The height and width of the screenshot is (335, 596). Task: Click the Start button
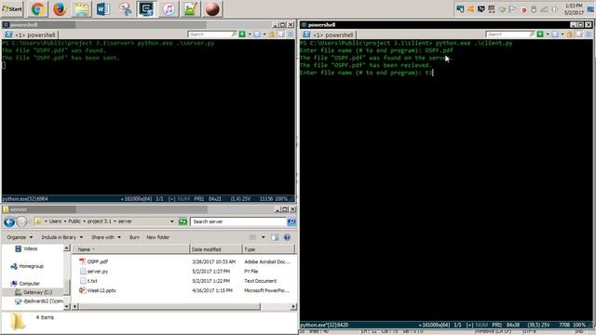[x=12, y=8]
